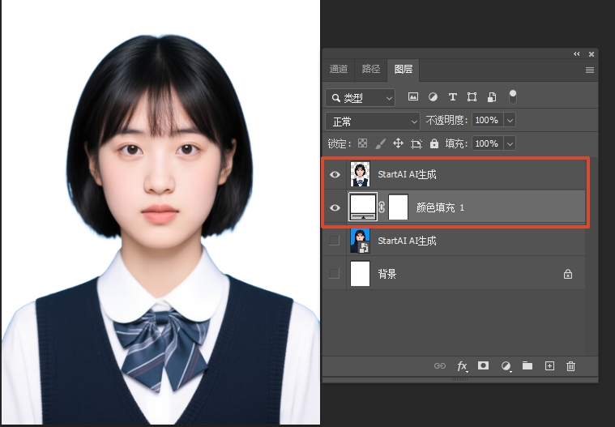615x427 pixels.
Task: Select the 背景 layer thumbnail
Action: 360,273
